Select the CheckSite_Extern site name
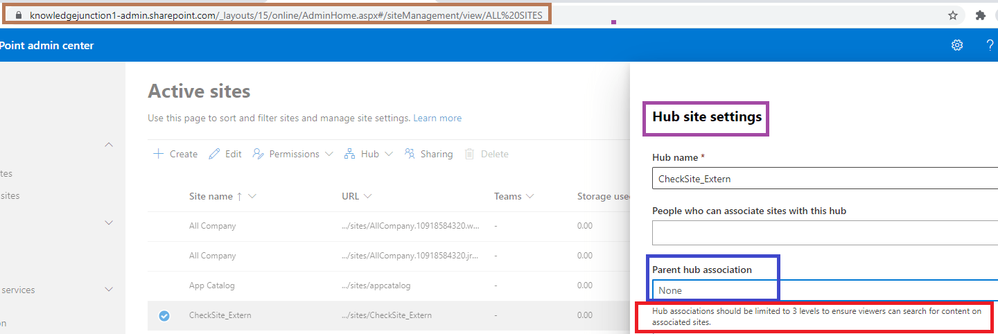 (220, 315)
